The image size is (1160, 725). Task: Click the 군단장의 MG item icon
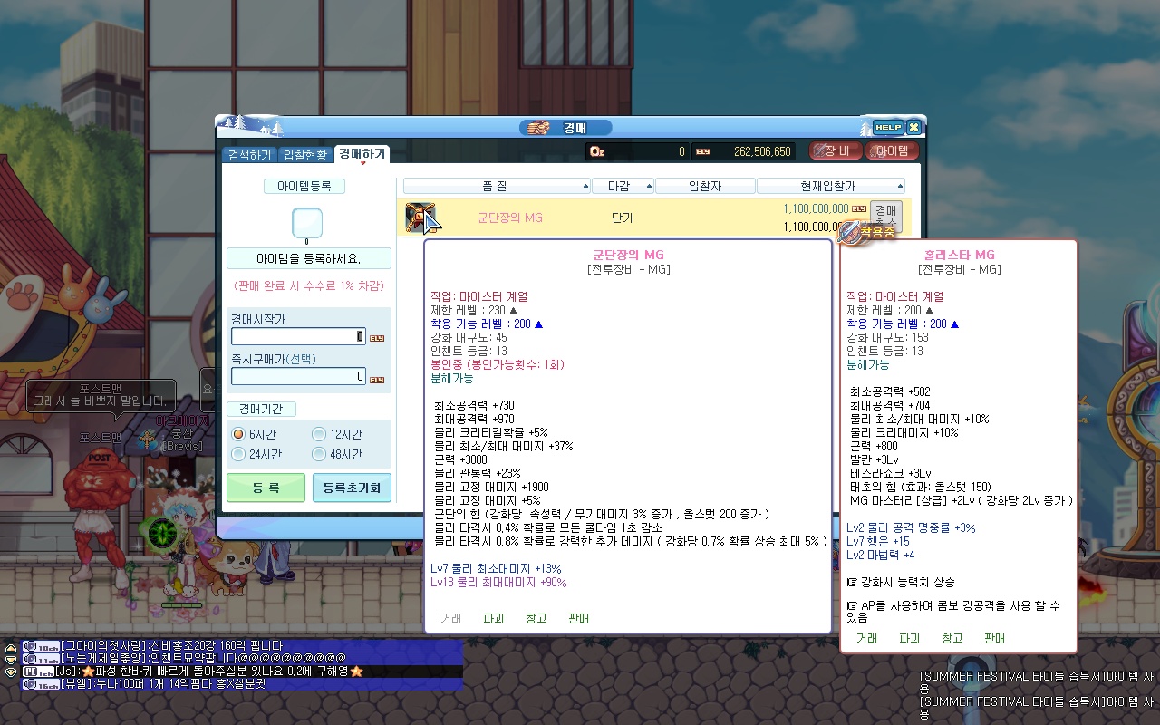(x=419, y=217)
